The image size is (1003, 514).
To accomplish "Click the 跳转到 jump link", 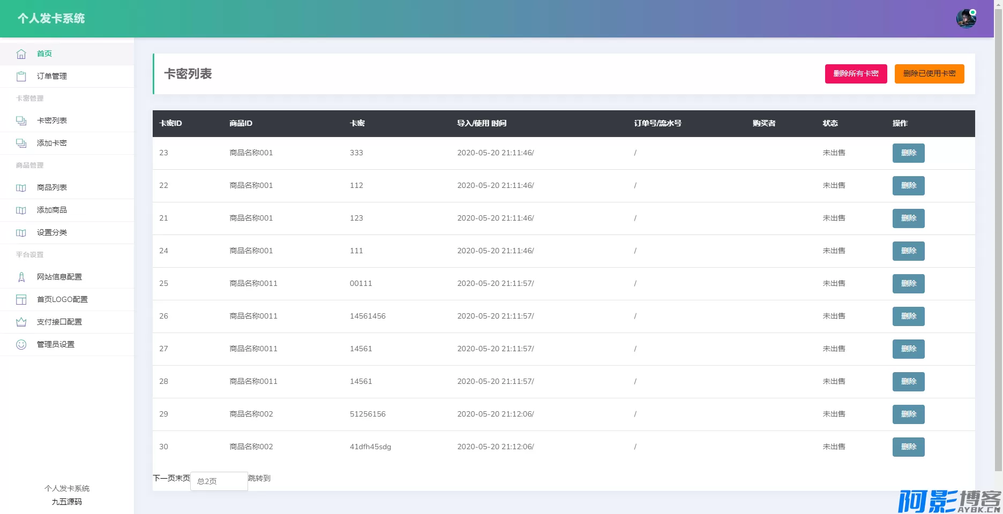I will pos(259,478).
